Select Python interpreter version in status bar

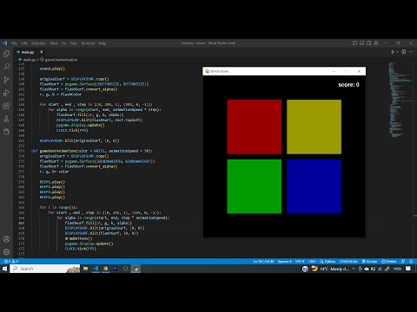[x=348, y=261]
